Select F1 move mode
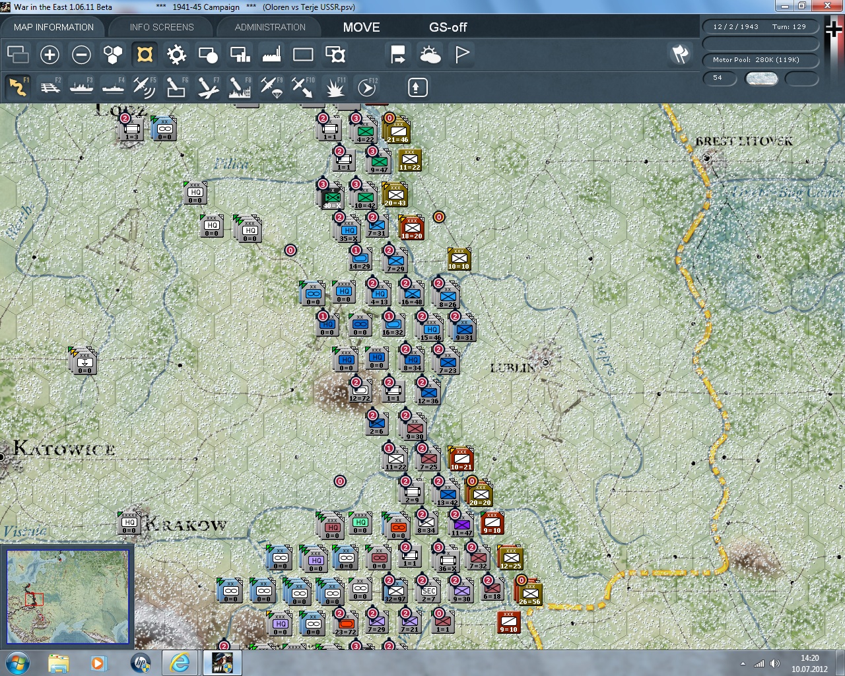This screenshot has width=845, height=676. (18, 87)
